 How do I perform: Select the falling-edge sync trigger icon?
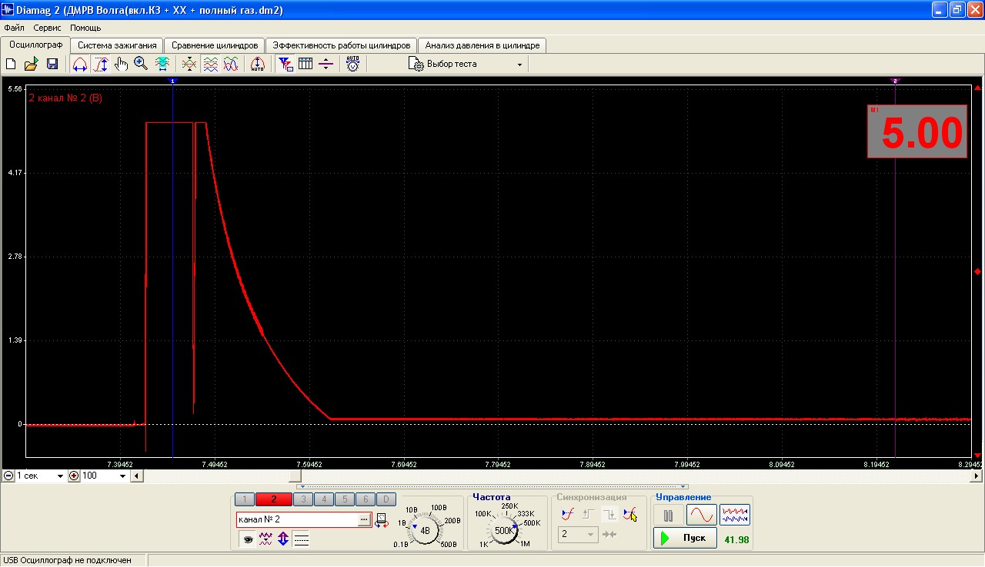[x=630, y=514]
